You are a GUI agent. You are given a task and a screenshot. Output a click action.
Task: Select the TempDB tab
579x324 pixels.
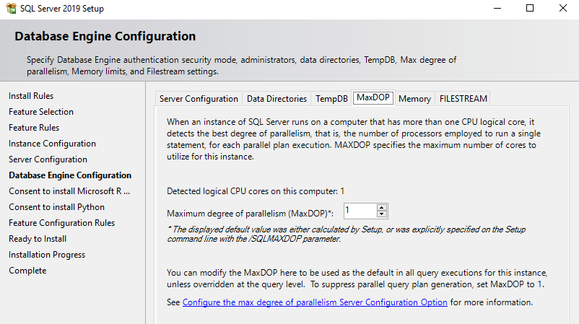[x=331, y=99]
